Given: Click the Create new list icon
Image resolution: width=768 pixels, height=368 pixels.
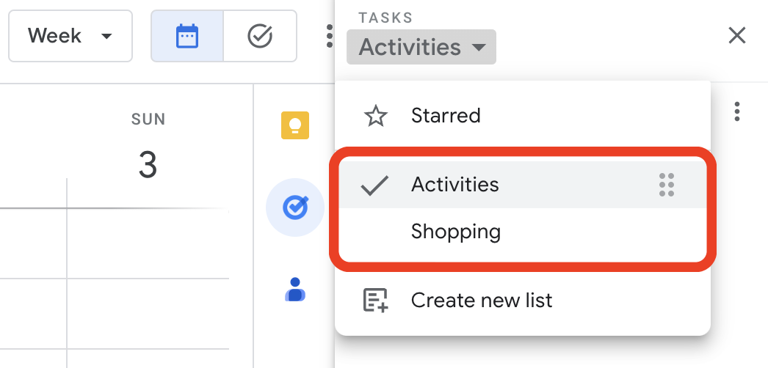Looking at the screenshot, I should (x=376, y=300).
